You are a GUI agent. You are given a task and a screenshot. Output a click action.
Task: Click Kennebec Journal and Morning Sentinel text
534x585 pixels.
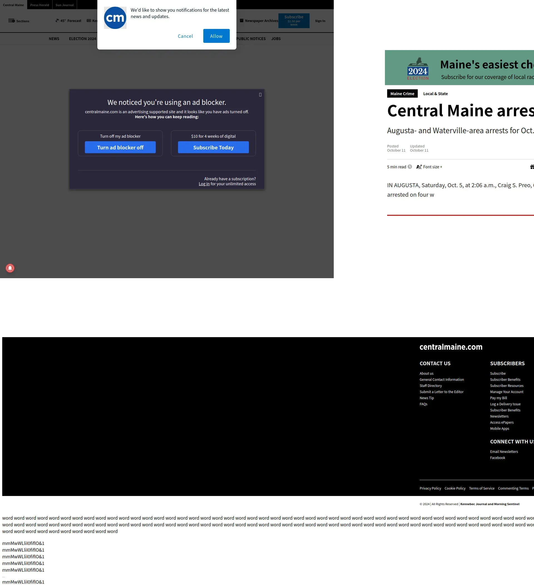point(489,504)
